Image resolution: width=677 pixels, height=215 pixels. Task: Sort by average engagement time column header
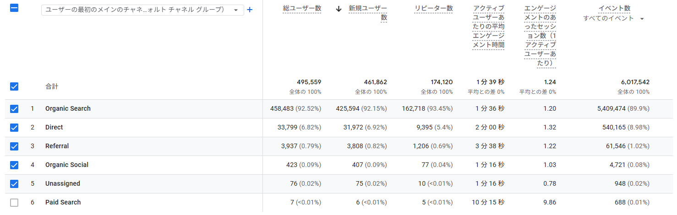pyautogui.click(x=488, y=27)
